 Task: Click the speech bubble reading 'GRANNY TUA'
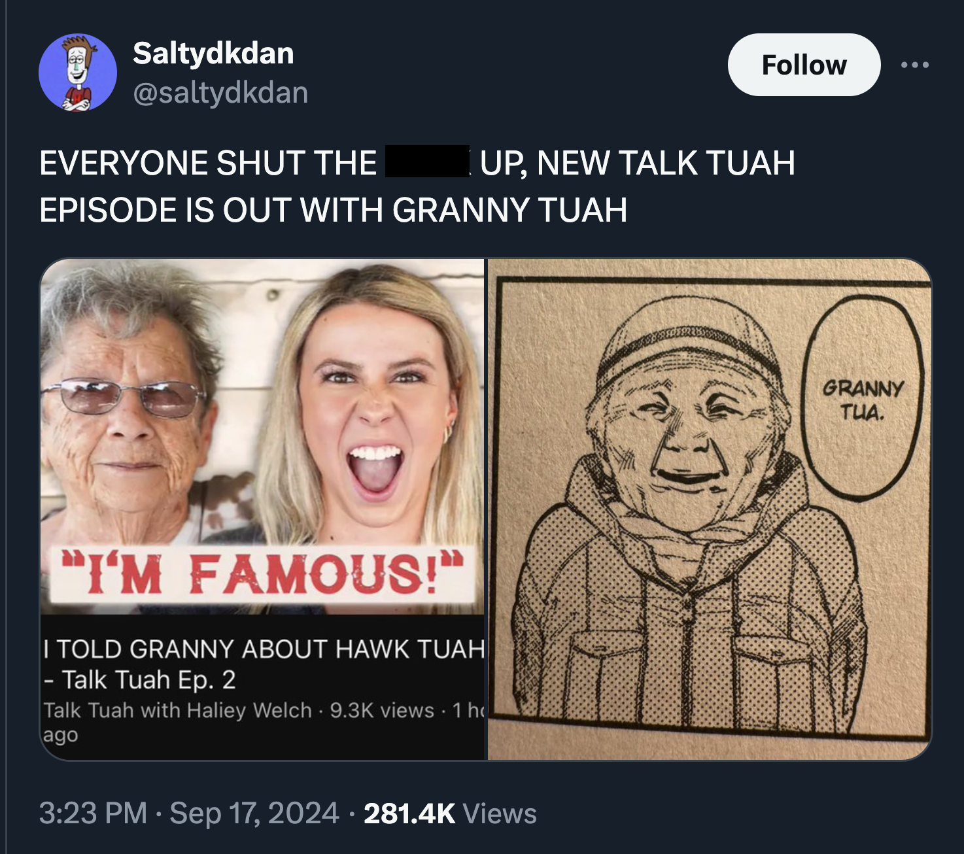863,399
